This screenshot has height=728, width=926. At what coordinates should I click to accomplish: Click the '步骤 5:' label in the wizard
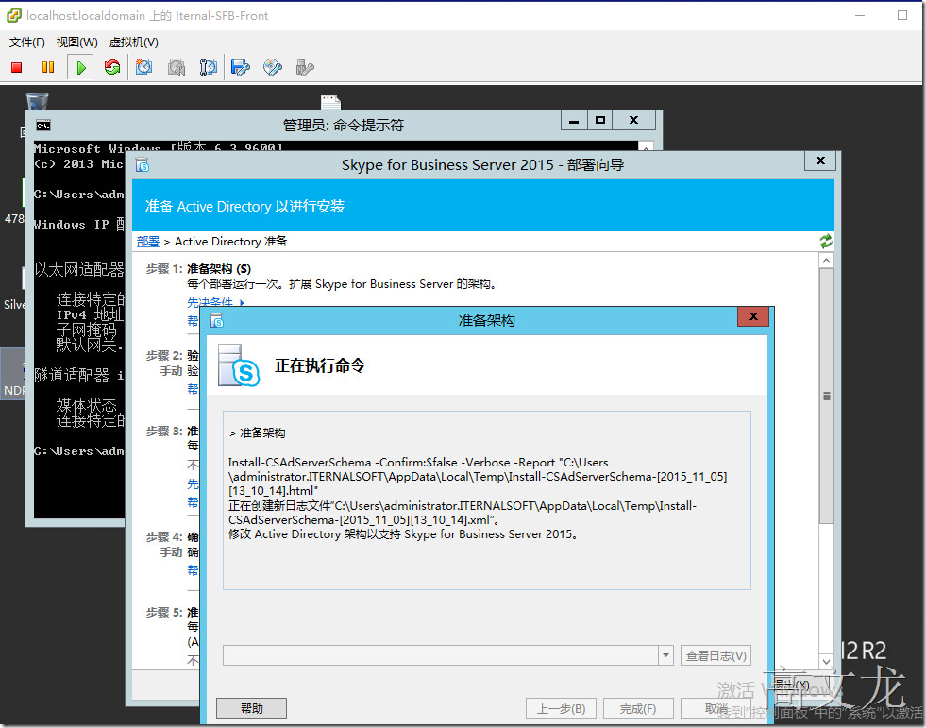[165, 613]
